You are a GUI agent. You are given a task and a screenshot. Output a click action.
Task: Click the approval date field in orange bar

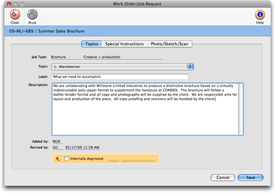pos(138,159)
